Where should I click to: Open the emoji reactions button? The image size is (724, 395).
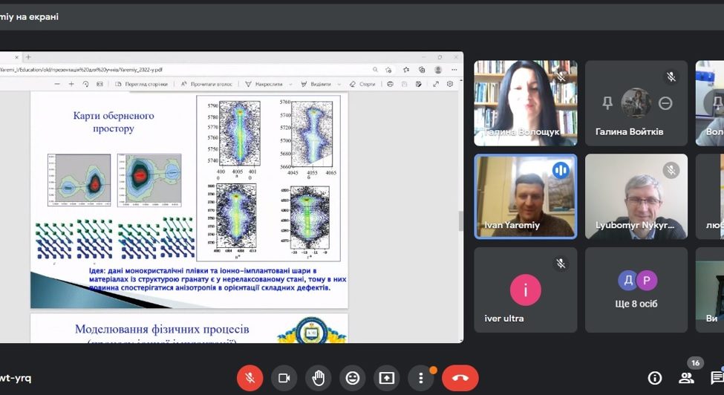point(352,378)
